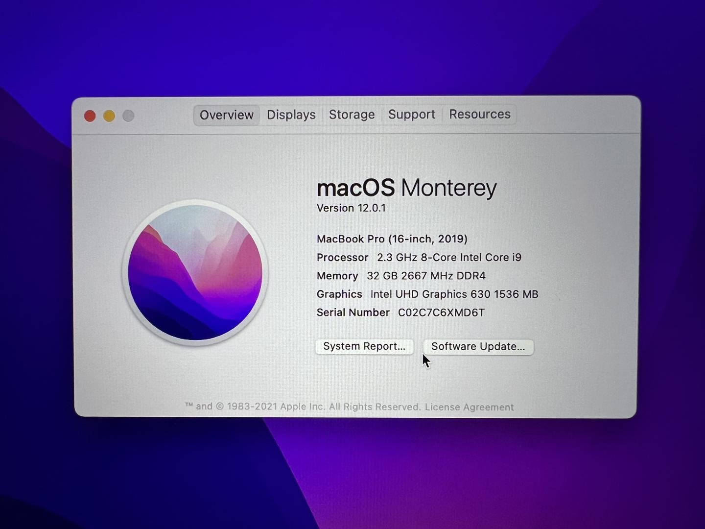Screen dimensions: 705x529
Task: Minimize window with yellow button
Action: pyautogui.click(x=109, y=116)
